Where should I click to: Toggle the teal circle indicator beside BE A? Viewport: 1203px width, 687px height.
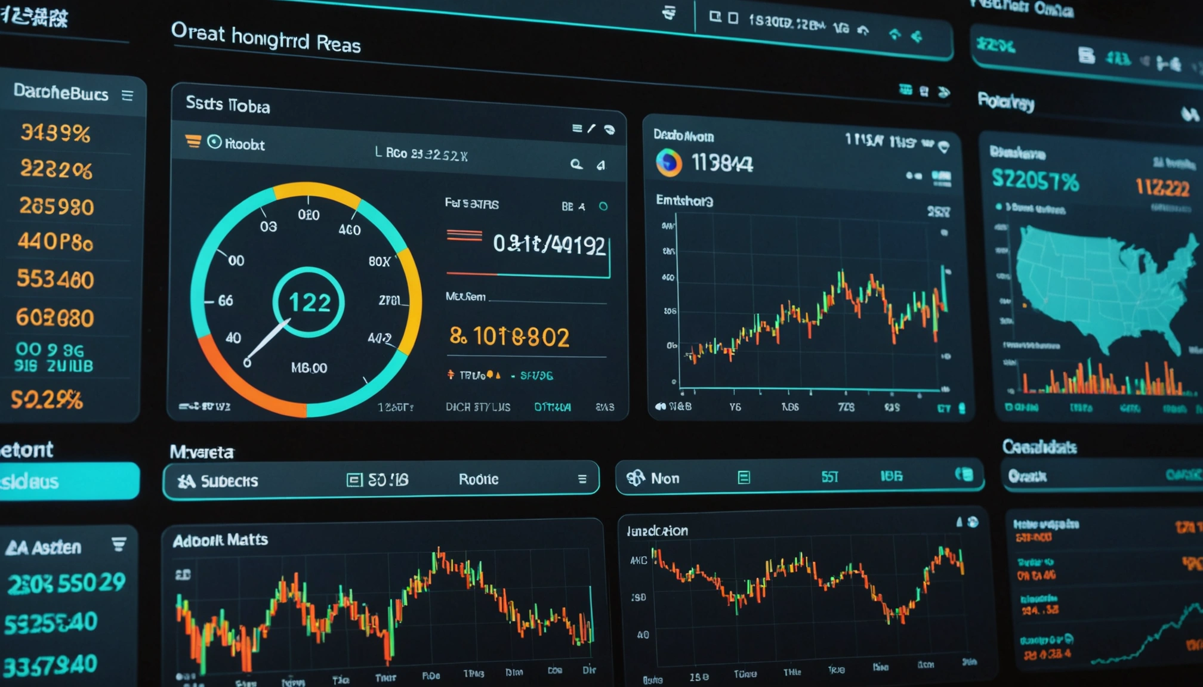point(603,206)
